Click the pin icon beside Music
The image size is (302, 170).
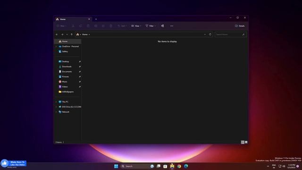coord(80,82)
